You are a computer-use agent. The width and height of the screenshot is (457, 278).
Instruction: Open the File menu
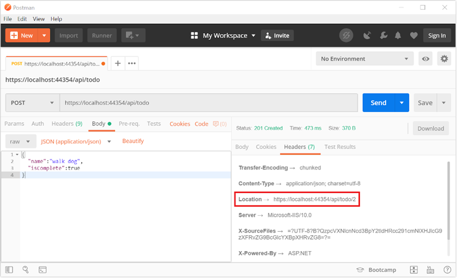(8, 19)
